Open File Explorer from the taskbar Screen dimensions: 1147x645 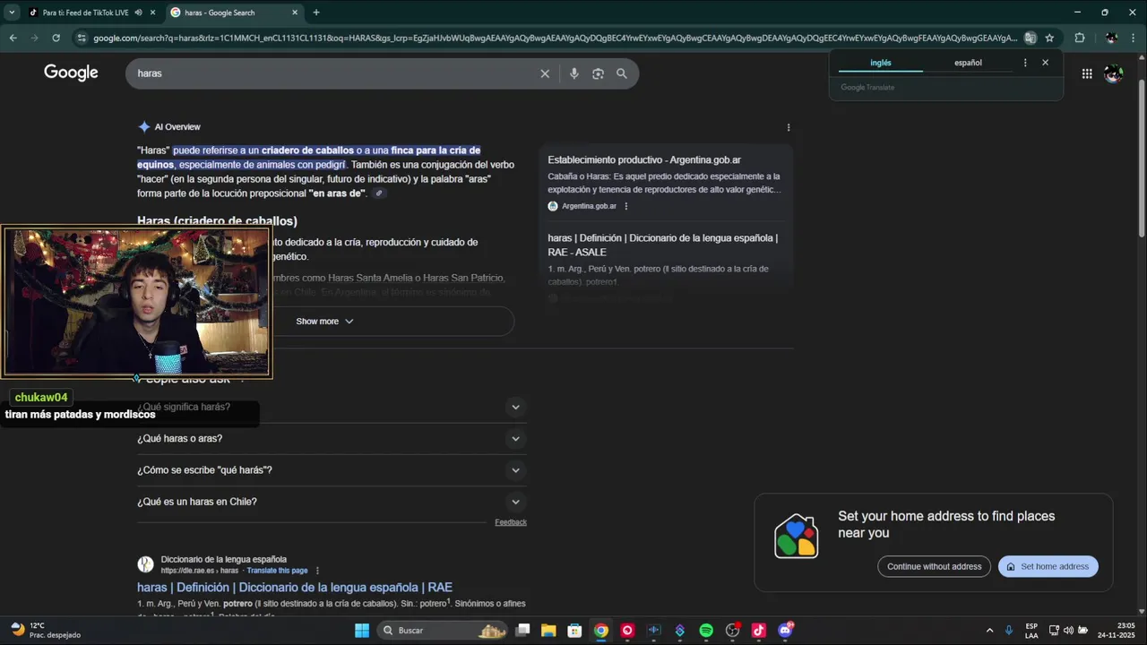click(x=548, y=631)
